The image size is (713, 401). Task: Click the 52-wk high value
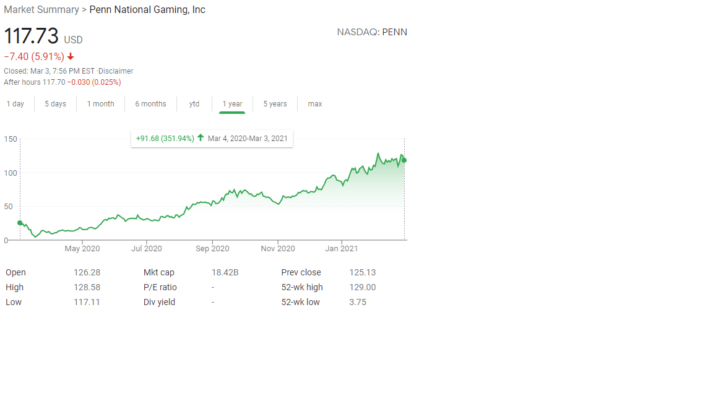tap(362, 287)
